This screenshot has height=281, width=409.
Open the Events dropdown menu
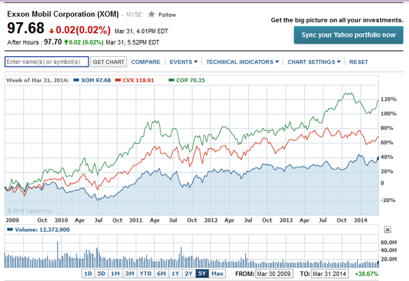click(183, 62)
